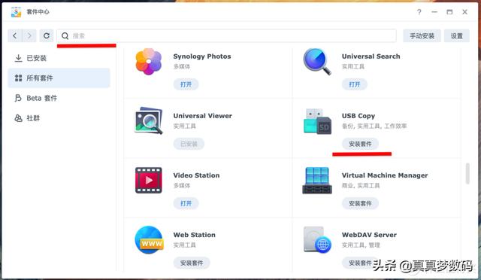Click the Universal Viewer icon
The image size is (481, 280).
[149, 120]
